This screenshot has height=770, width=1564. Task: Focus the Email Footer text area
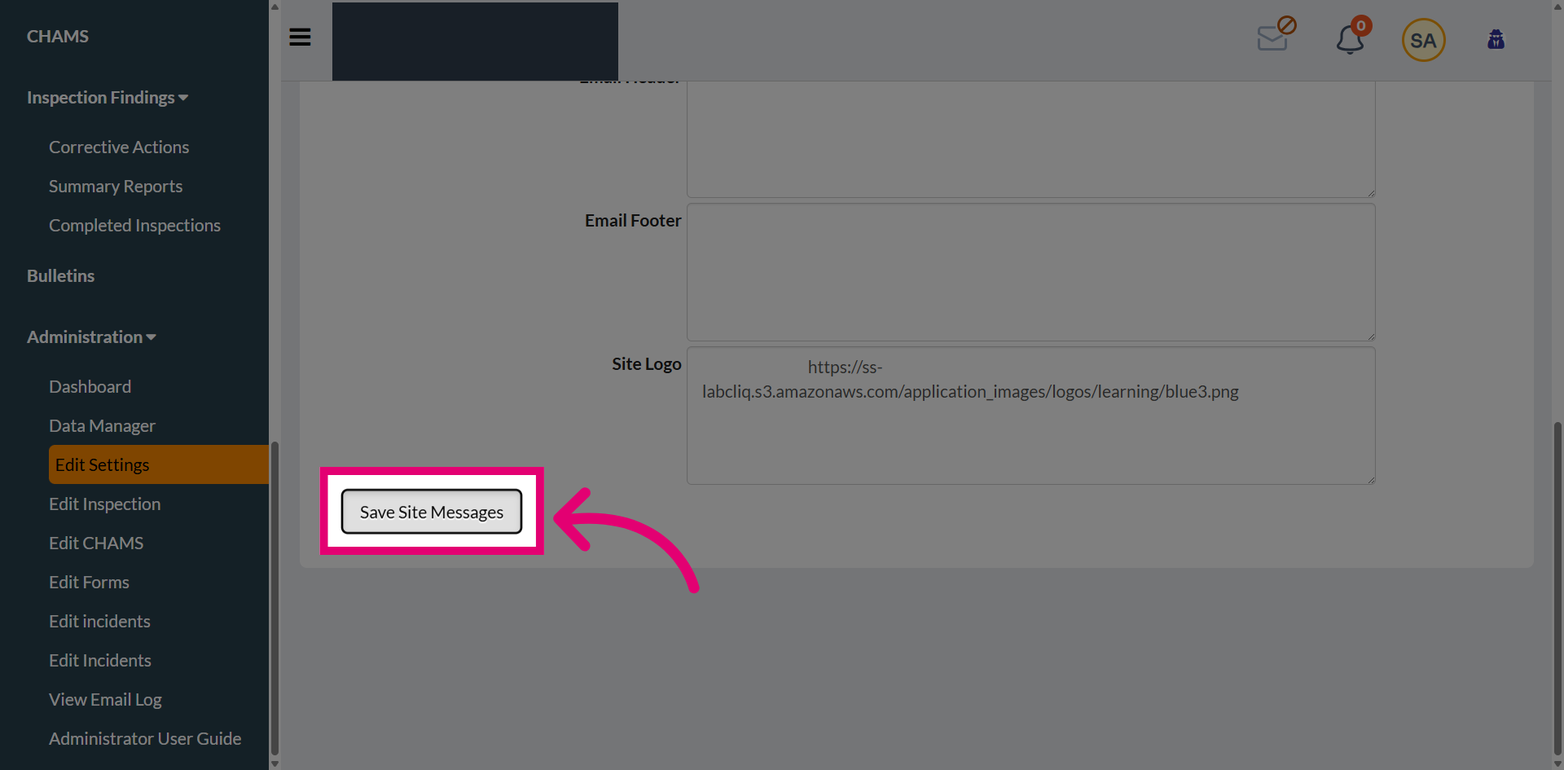[1030, 272]
